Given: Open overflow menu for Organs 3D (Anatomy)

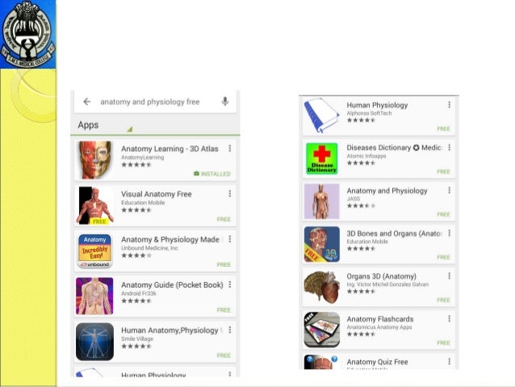Looking at the screenshot, I should coord(450,276).
